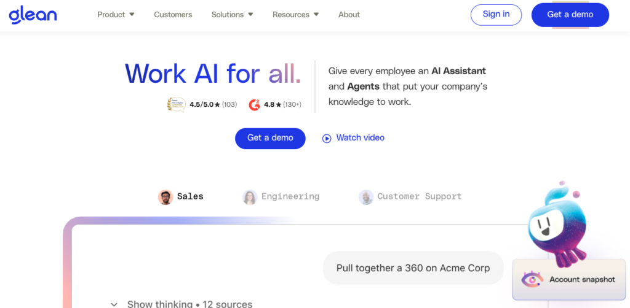This screenshot has height=308, width=630.
Task: Click the Gartner Peer Insights badge icon
Action: 177,105
